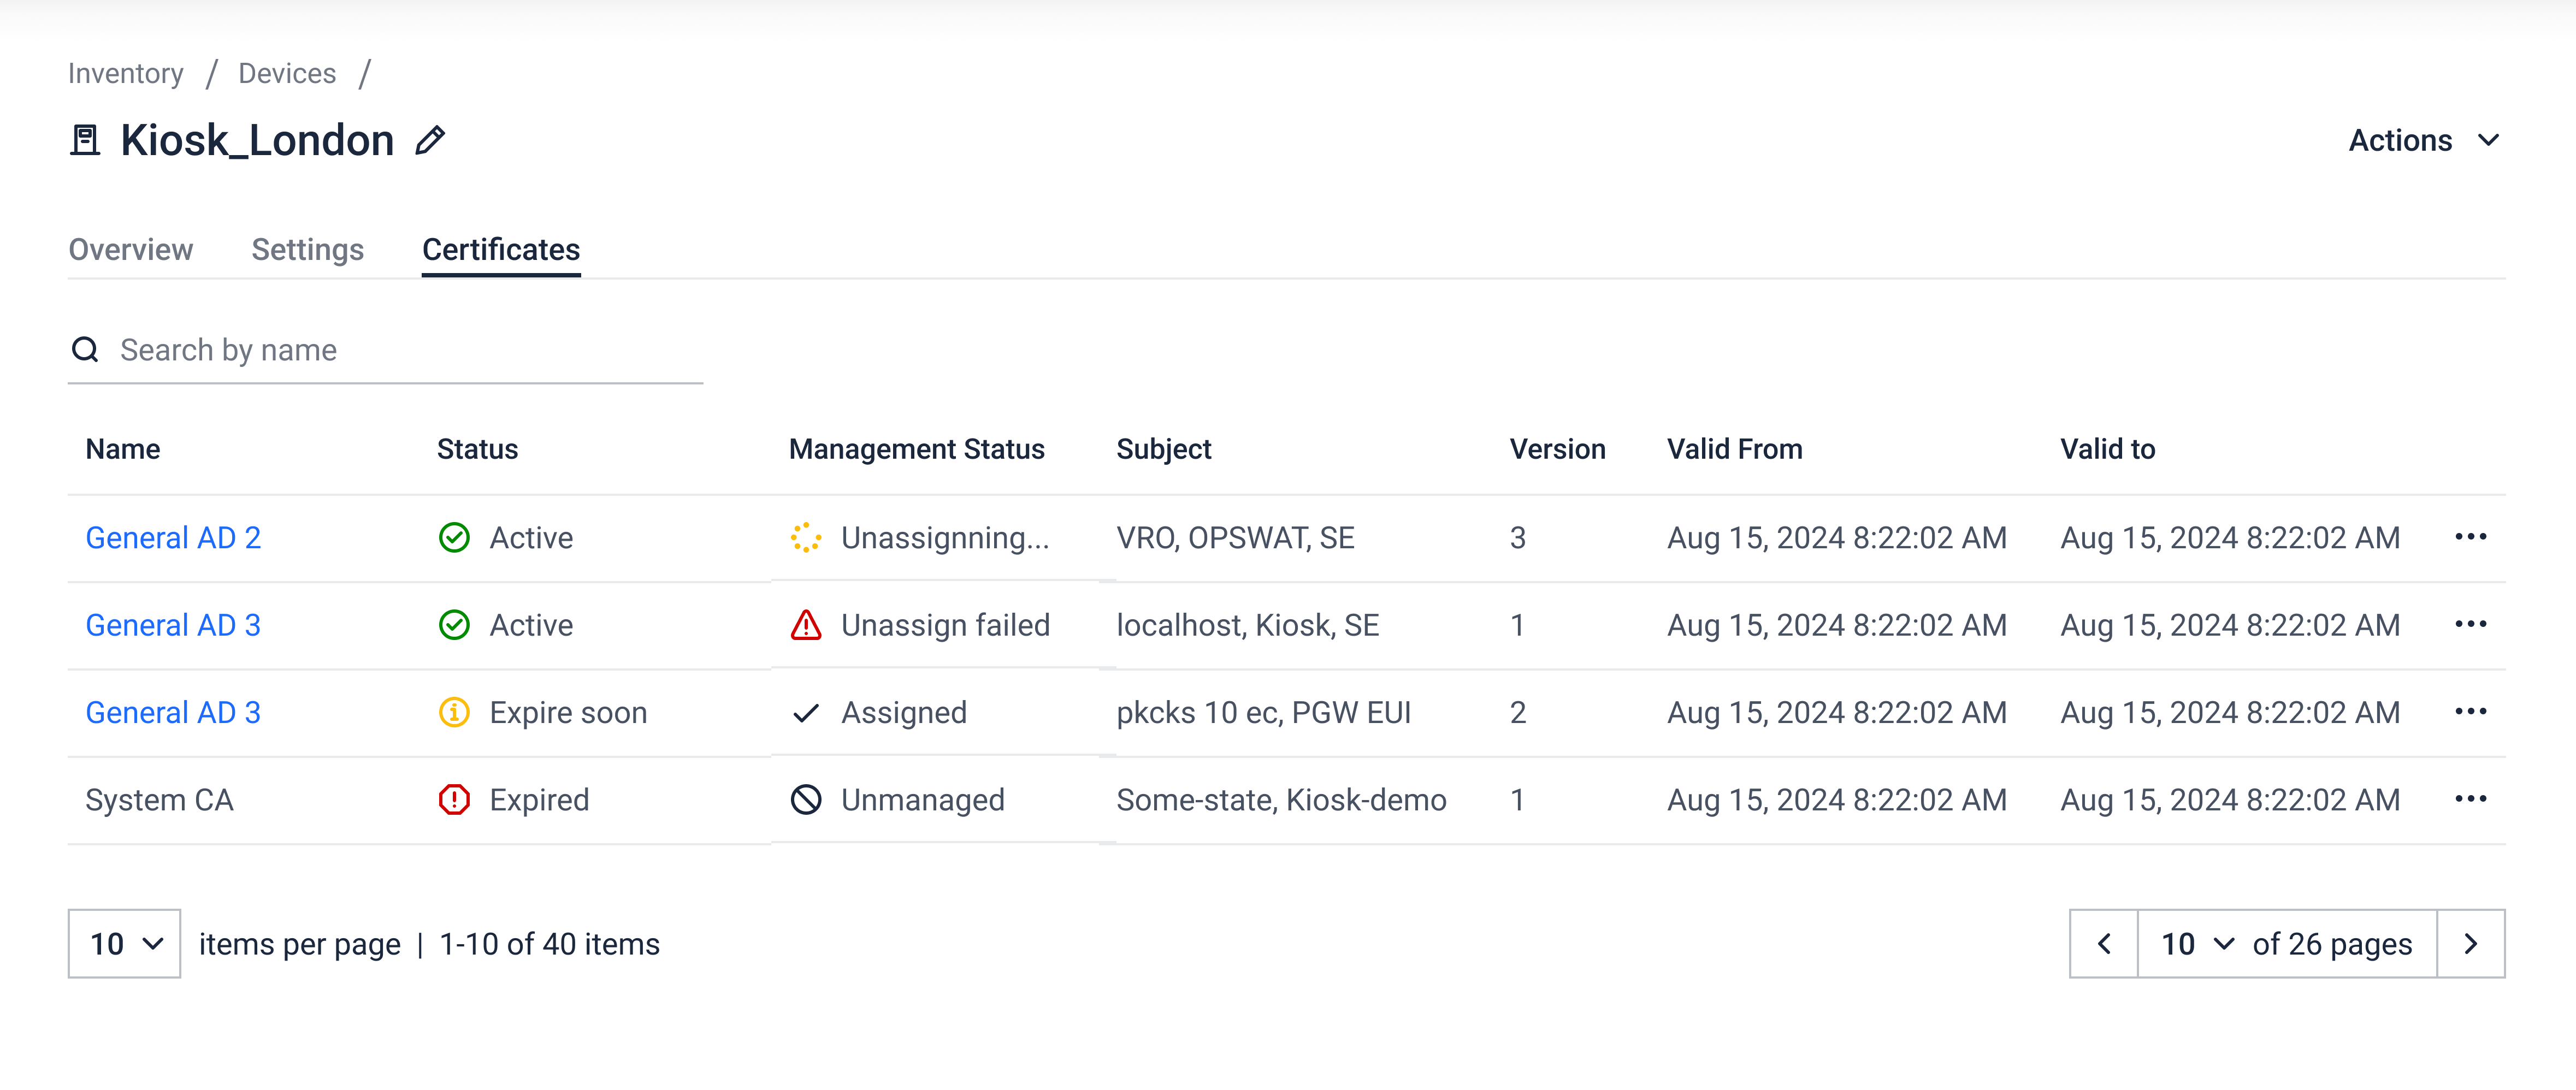
Task: Expand the Actions dropdown
Action: pos(2424,141)
